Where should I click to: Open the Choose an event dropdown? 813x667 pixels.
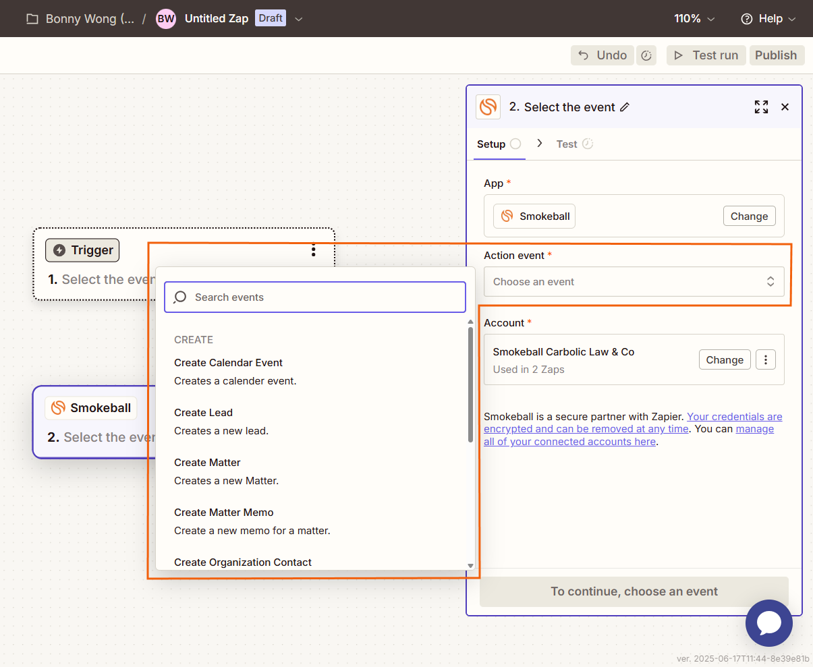click(x=634, y=282)
